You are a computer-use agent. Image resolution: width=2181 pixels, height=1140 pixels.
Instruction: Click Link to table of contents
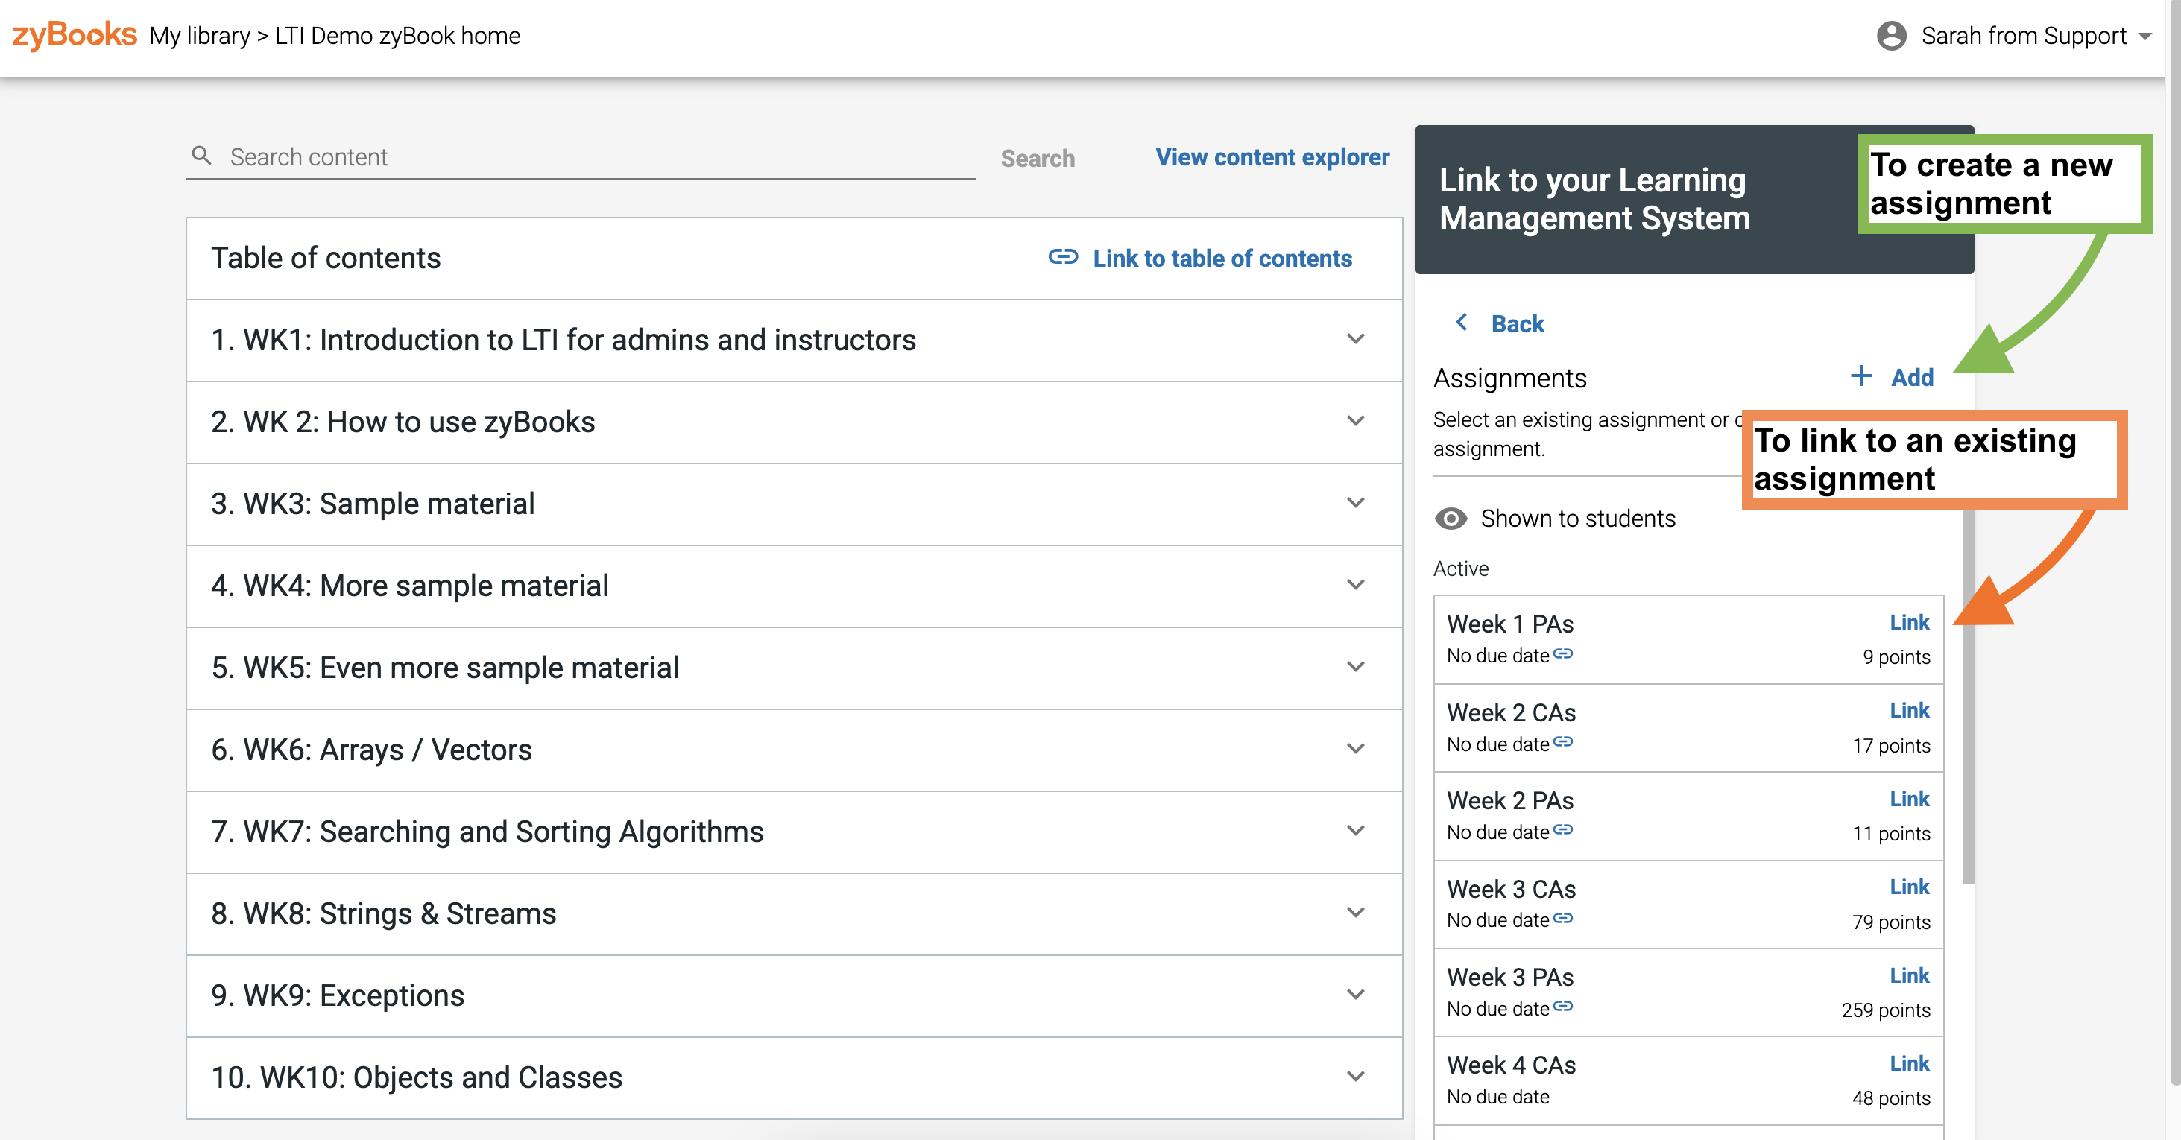[1222, 258]
